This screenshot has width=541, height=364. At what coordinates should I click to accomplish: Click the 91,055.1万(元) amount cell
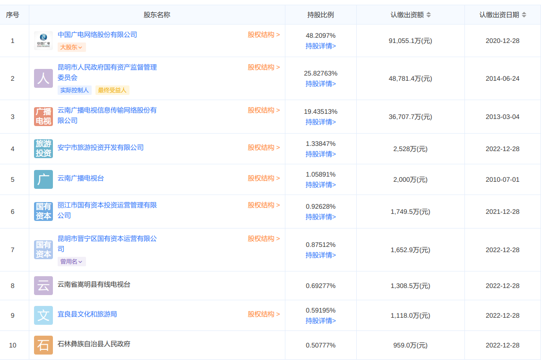click(410, 41)
